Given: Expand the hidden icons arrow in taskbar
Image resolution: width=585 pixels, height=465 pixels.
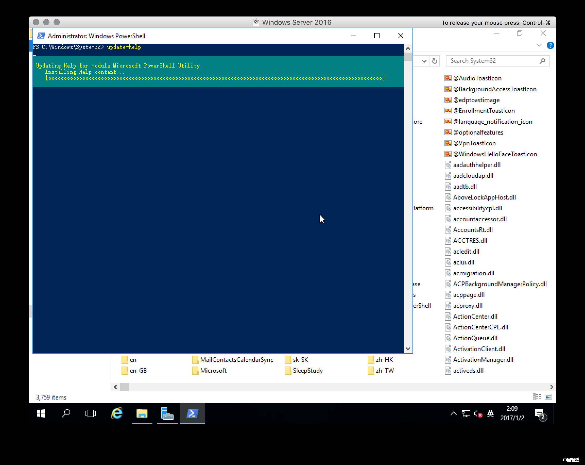Looking at the screenshot, I should (452, 414).
